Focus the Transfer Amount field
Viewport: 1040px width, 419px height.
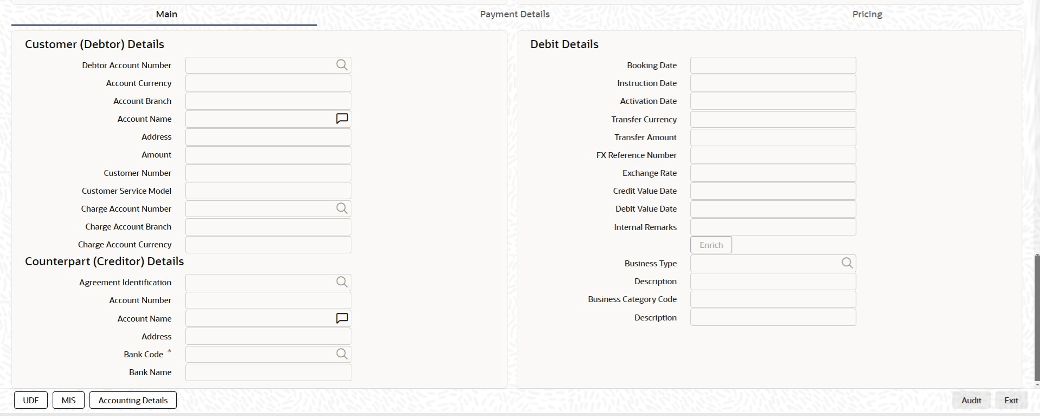[x=773, y=137]
